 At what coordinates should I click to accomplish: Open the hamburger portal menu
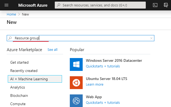click(7, 5)
